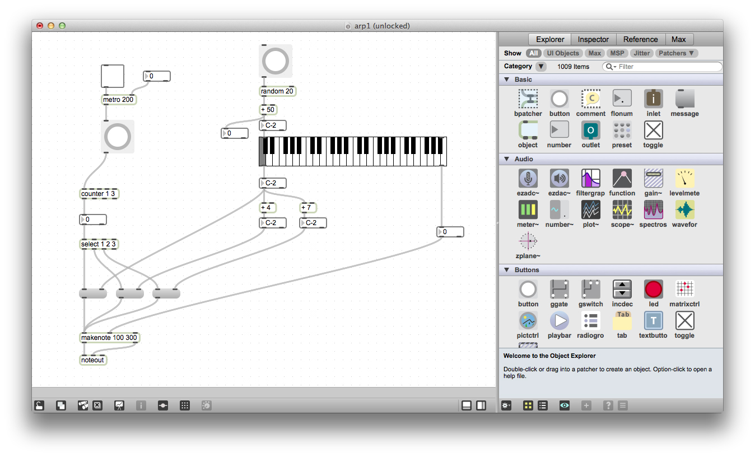Open the grid icon in patcher toolbar
This screenshot has width=755, height=457.
tap(184, 405)
